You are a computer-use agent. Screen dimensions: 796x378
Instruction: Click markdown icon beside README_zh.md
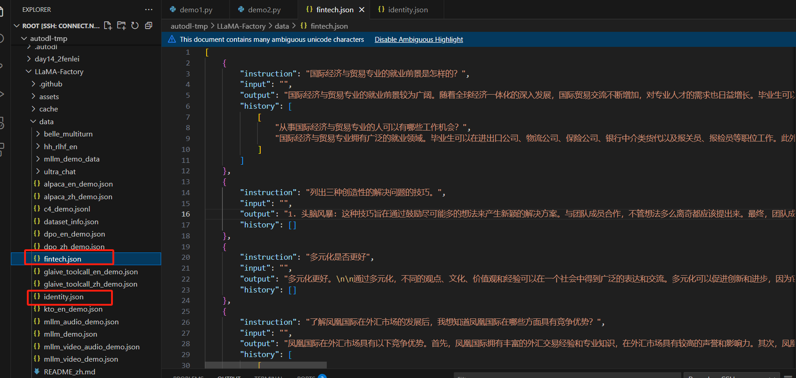tap(37, 372)
